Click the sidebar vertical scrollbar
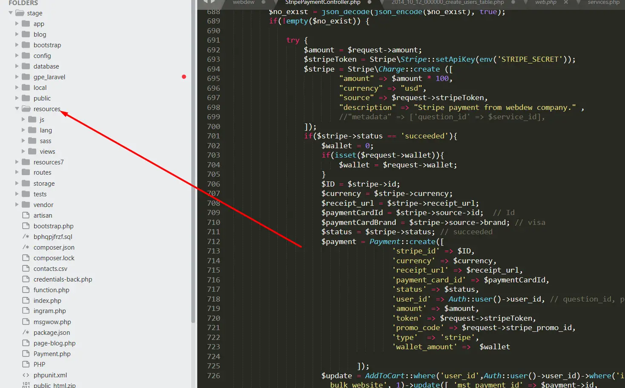 [x=193, y=162]
